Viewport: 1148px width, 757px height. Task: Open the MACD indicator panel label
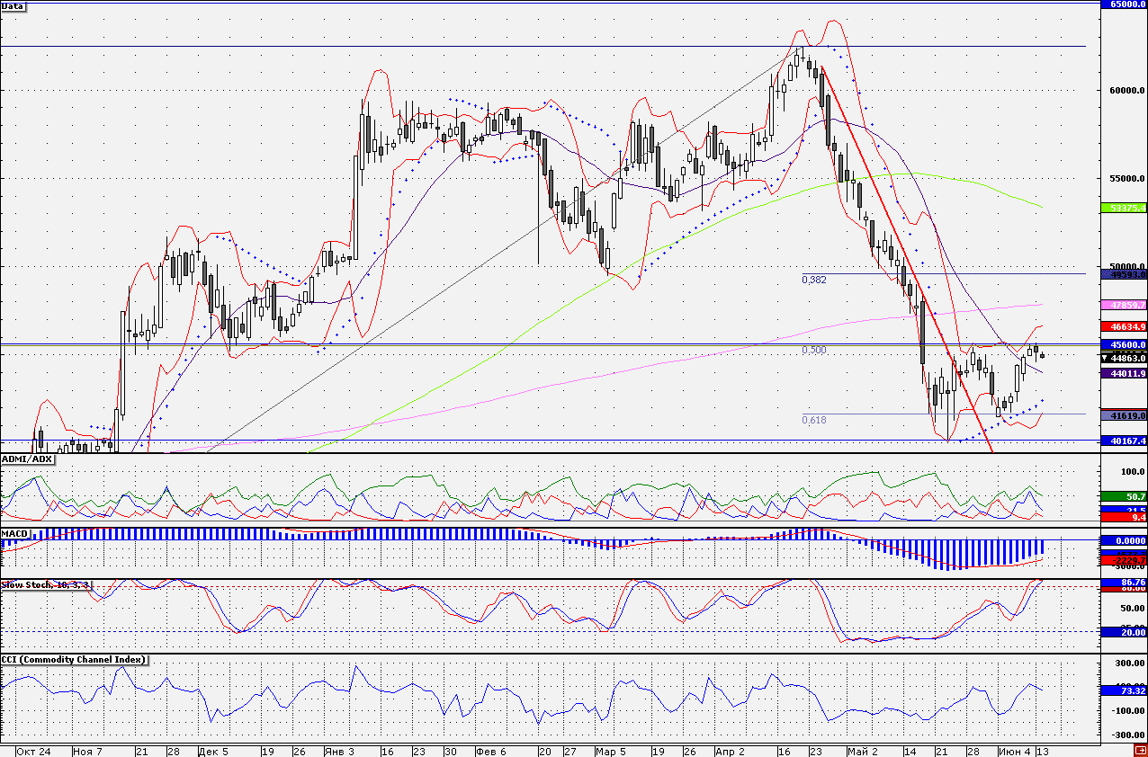[15, 534]
